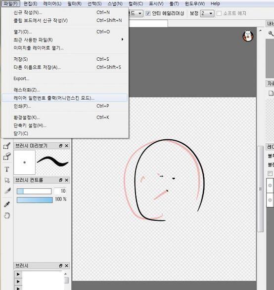Open the 편집(E) menu
274x290 pixels.
pyautogui.click(x=30, y=3)
